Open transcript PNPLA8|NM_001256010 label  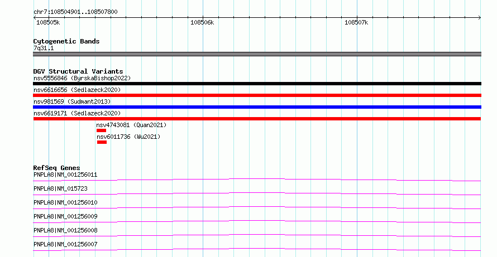click(65, 202)
